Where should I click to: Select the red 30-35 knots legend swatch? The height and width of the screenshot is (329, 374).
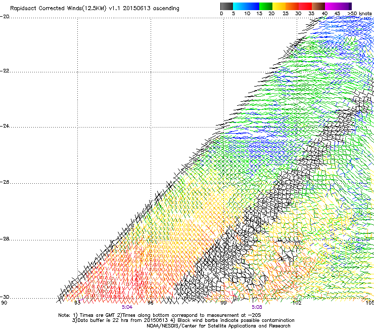pos(305,6)
